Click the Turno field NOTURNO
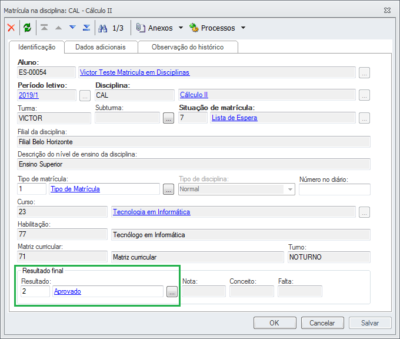400x339 pixels. point(329,257)
